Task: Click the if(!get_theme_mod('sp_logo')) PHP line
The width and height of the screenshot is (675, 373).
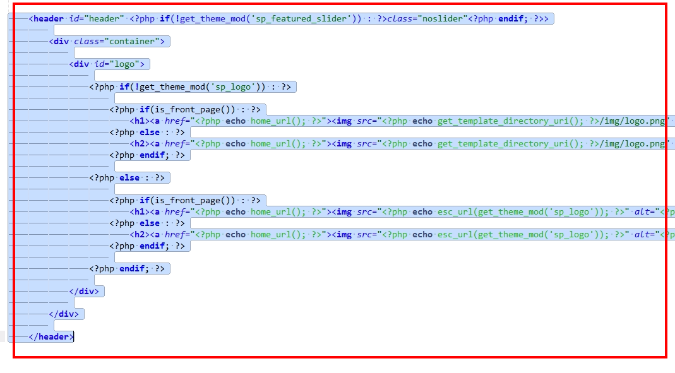Action: (190, 87)
